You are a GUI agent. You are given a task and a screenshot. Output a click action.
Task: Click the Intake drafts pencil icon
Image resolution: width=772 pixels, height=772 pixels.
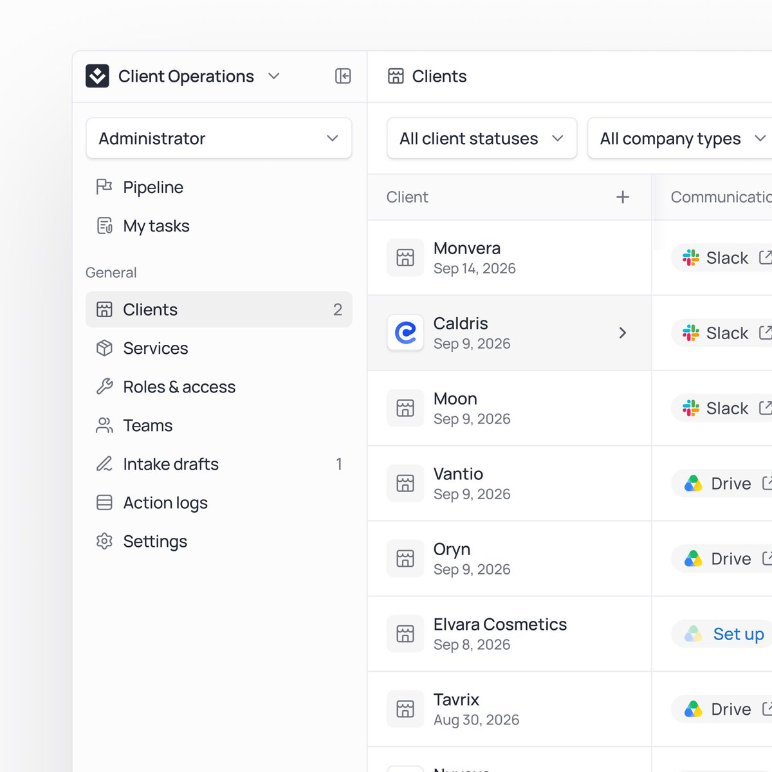click(x=104, y=464)
